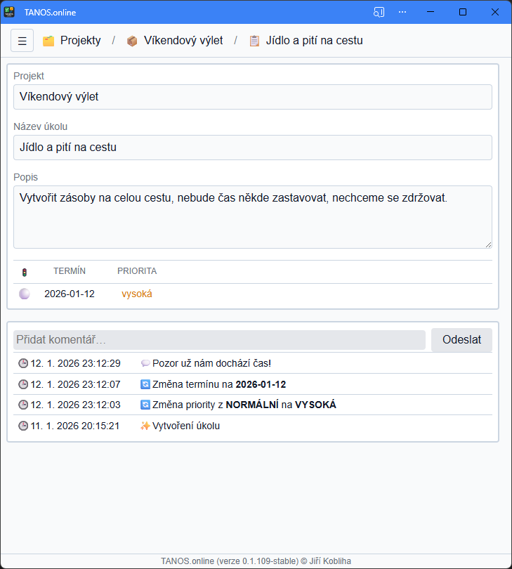The width and height of the screenshot is (512, 569).
Task: Navigate to Projekty via the breadcrumb
Action: point(80,41)
